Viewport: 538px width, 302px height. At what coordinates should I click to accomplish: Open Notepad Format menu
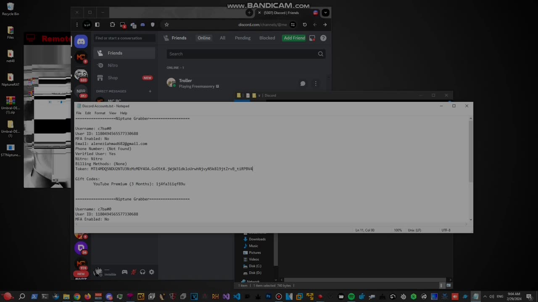click(x=100, y=113)
